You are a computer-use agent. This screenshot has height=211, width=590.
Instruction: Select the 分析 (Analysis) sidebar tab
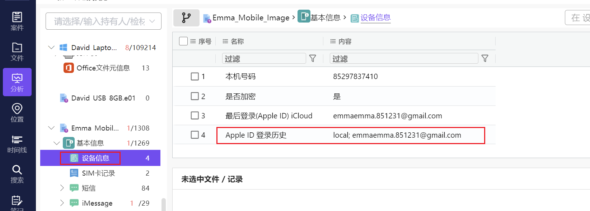(x=17, y=82)
